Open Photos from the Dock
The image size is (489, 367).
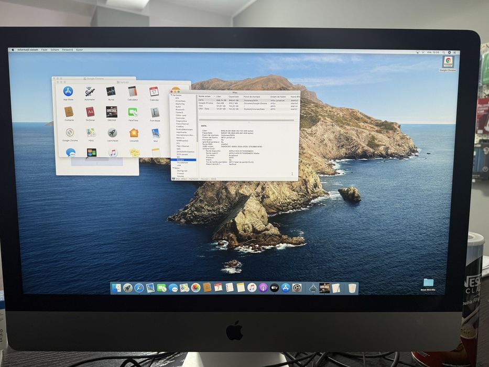tap(195, 287)
